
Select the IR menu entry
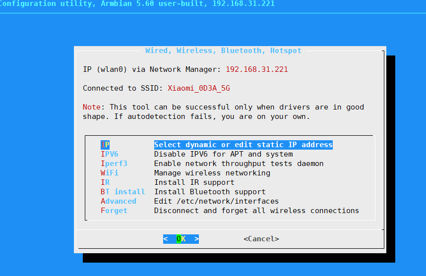point(105,182)
